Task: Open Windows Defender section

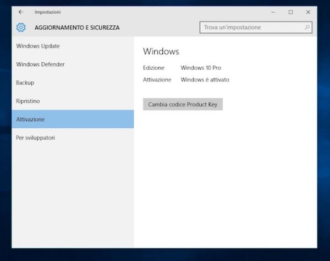Action: coord(73,64)
